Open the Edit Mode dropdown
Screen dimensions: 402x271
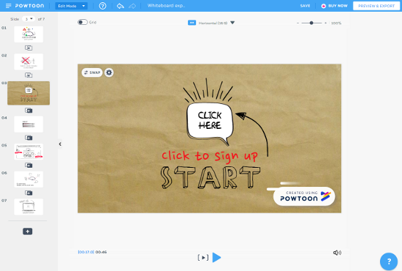click(72, 6)
